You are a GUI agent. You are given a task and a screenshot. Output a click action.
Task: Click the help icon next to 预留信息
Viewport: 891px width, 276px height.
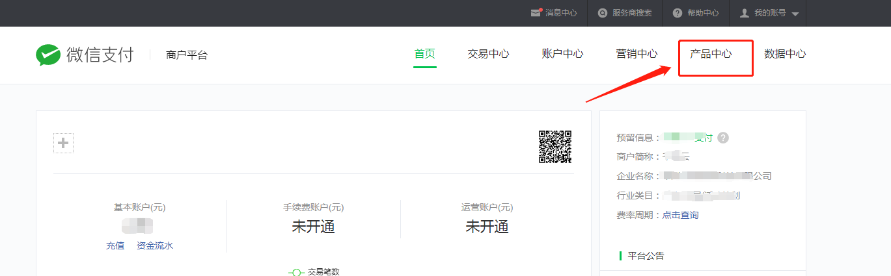click(723, 138)
